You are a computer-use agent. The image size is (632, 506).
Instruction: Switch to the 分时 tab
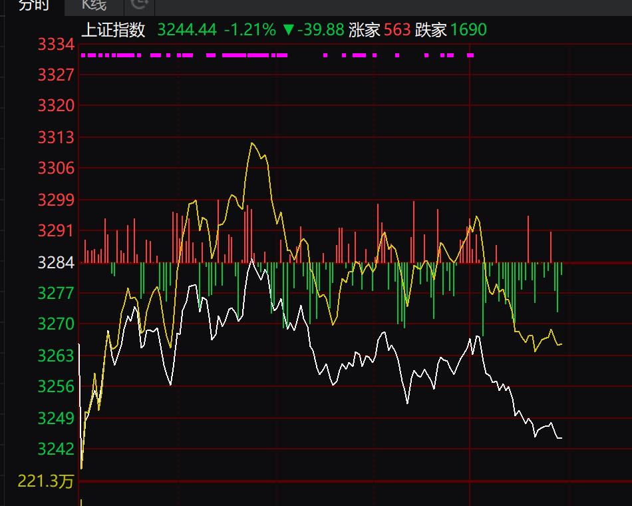click(x=34, y=5)
